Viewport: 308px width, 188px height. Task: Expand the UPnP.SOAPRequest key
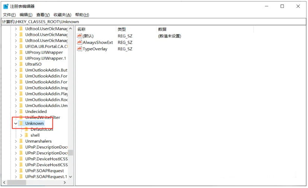16,171
